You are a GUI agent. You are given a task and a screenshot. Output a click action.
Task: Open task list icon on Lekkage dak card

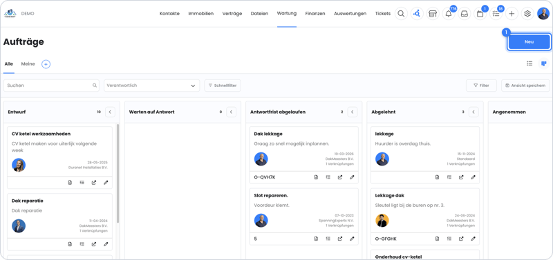[449, 239]
